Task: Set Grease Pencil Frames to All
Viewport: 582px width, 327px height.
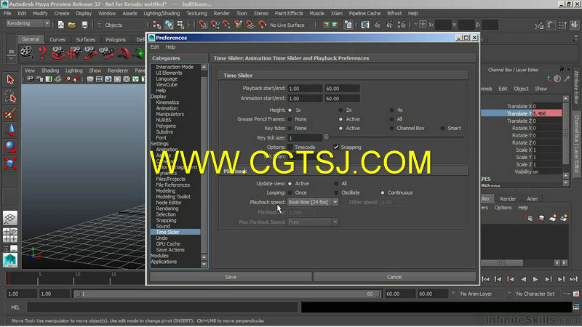Action: pyautogui.click(x=391, y=119)
